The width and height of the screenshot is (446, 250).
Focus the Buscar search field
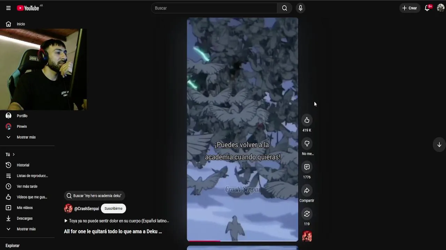[214, 8]
